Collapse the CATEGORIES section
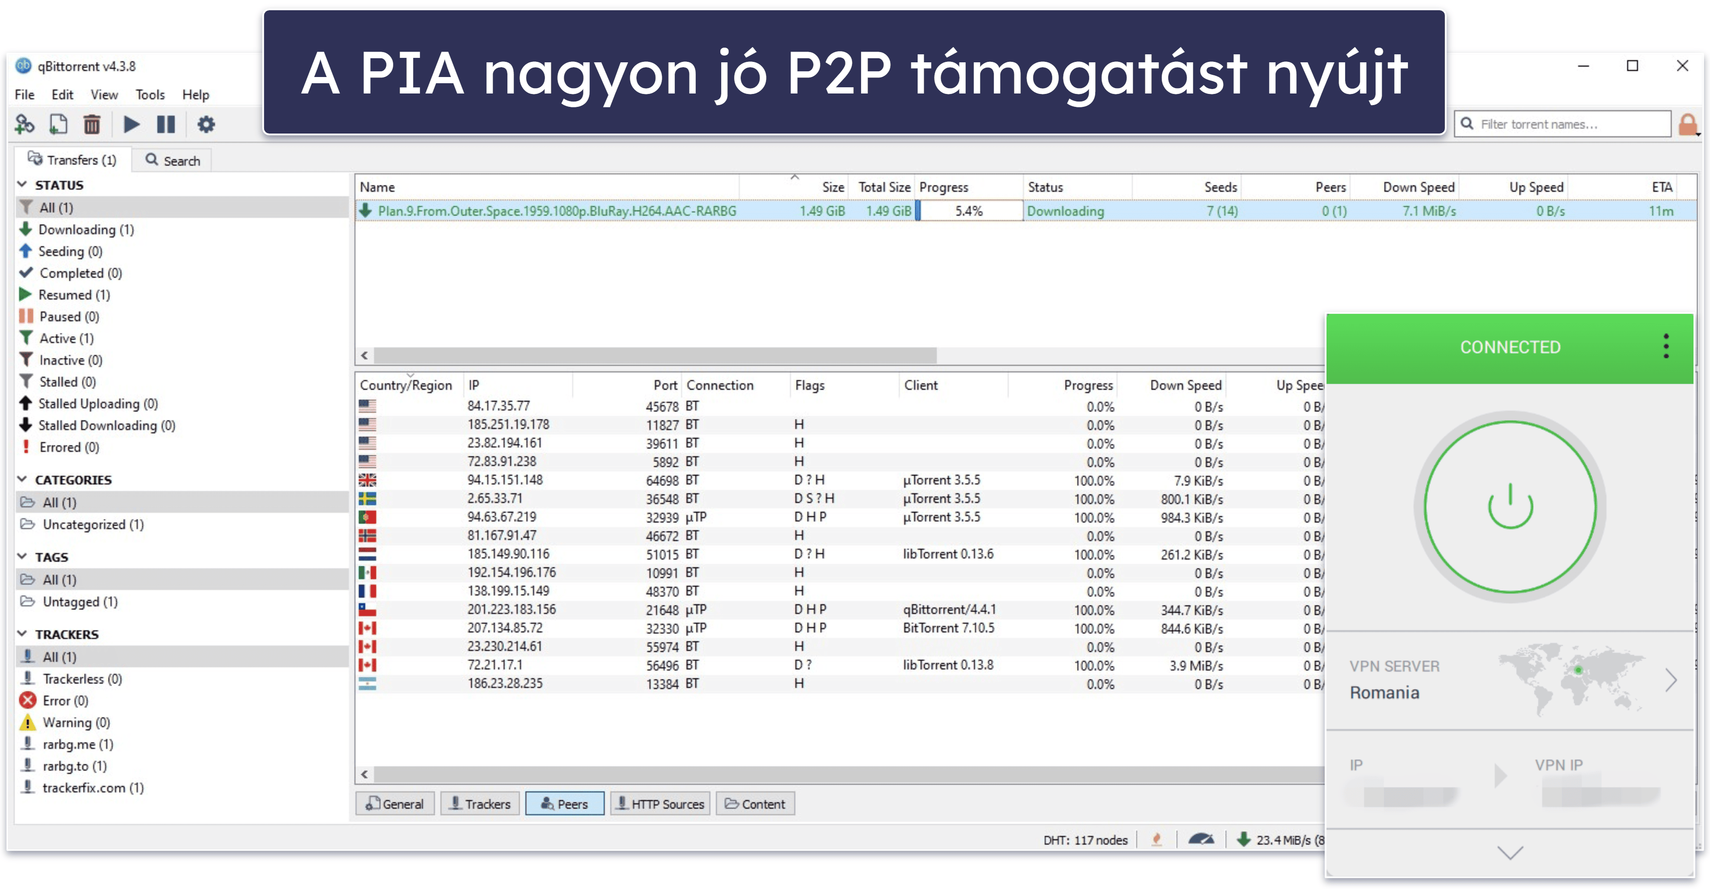The width and height of the screenshot is (1710, 889). tap(22, 479)
